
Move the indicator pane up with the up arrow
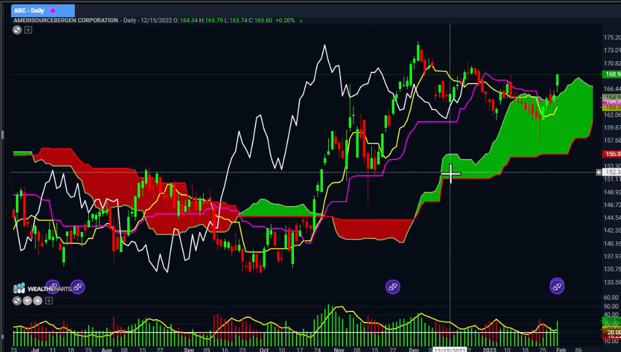tap(38, 301)
